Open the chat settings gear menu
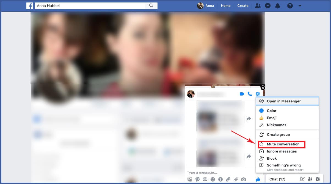Viewport: 331px width, 184px height. tap(258, 94)
